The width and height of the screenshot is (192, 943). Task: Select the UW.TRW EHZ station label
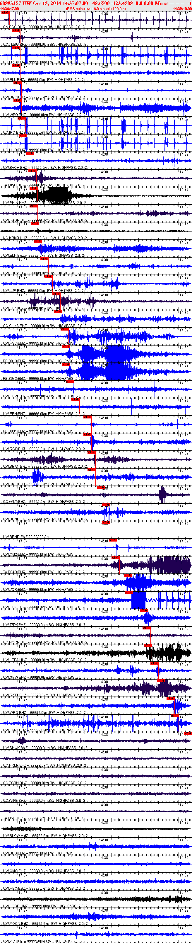[44, 624]
